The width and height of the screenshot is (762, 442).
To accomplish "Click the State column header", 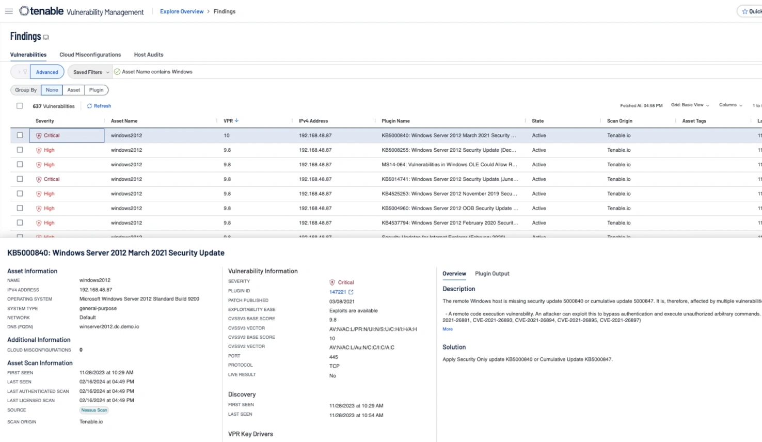I will pos(537,121).
